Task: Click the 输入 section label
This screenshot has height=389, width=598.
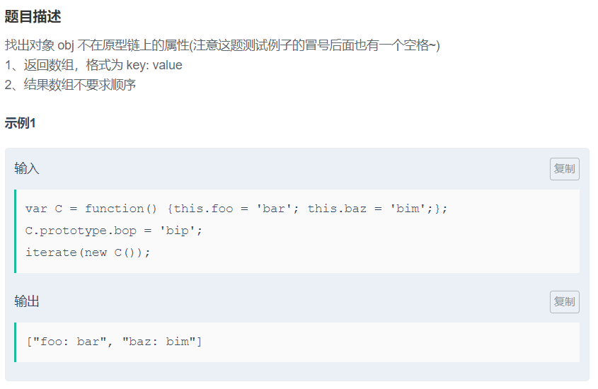Action: [x=27, y=168]
